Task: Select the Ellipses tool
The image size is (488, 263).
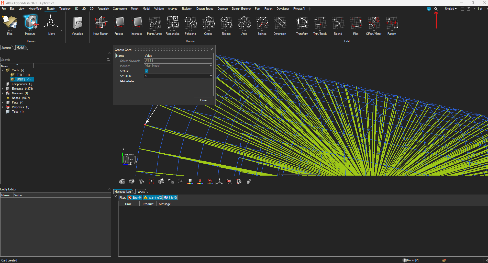Action: [x=226, y=25]
